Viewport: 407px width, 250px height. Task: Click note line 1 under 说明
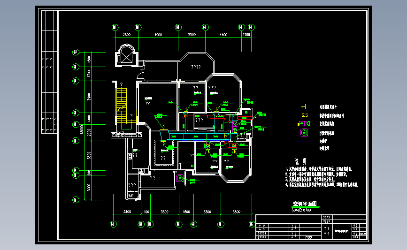click(319, 169)
